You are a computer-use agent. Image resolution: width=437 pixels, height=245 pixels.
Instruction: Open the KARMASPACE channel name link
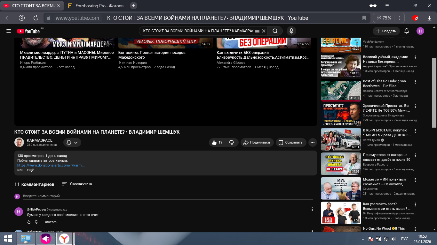tap(40, 140)
